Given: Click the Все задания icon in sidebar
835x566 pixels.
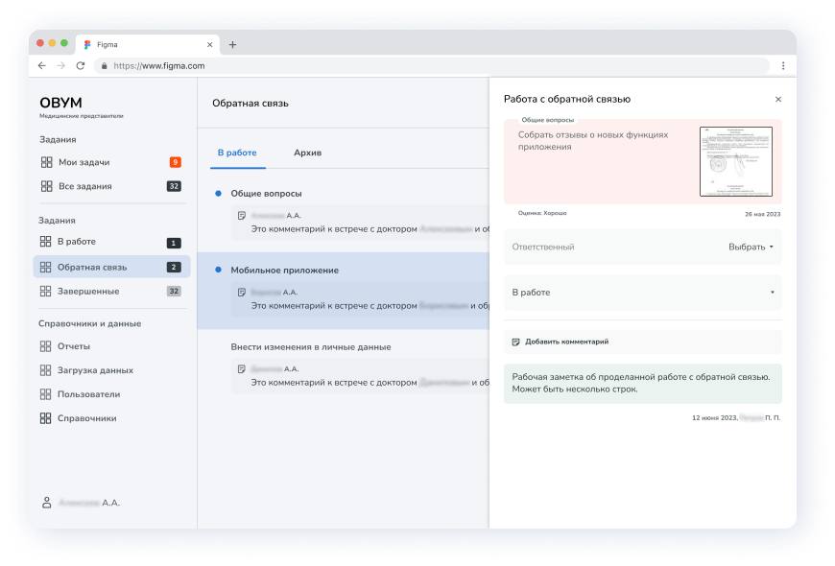Looking at the screenshot, I should (x=48, y=186).
